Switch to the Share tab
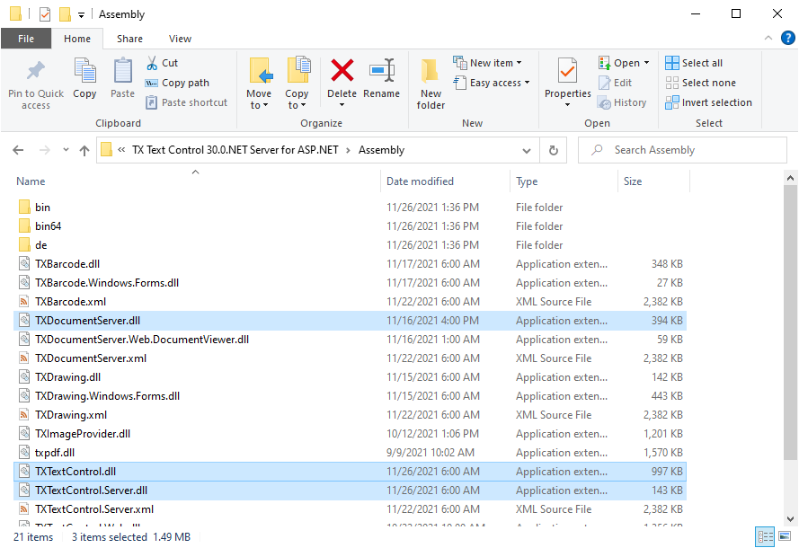The image size is (799, 548). (x=129, y=39)
